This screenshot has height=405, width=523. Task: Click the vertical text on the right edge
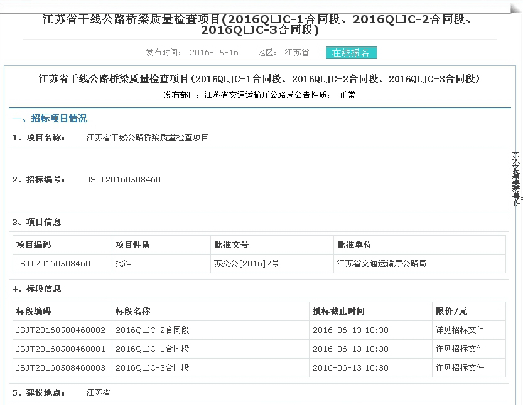coord(516,179)
